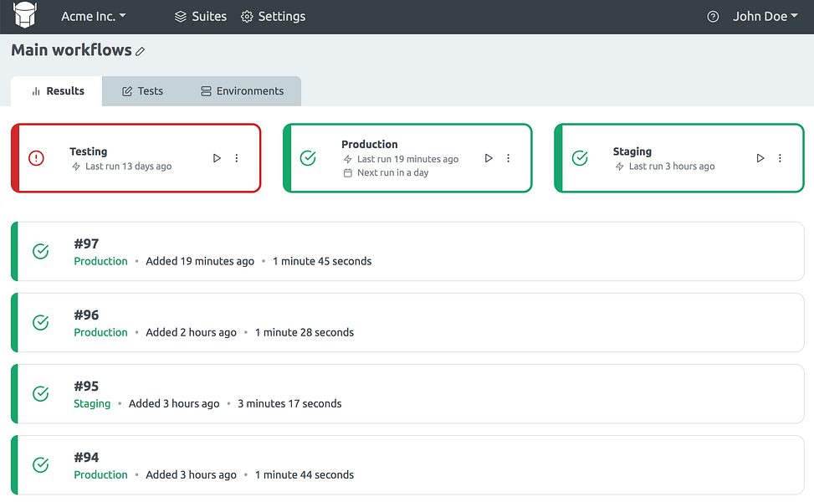This screenshot has width=814, height=502.
Task: Click the success check icon for result #96
Action: pyautogui.click(x=40, y=322)
